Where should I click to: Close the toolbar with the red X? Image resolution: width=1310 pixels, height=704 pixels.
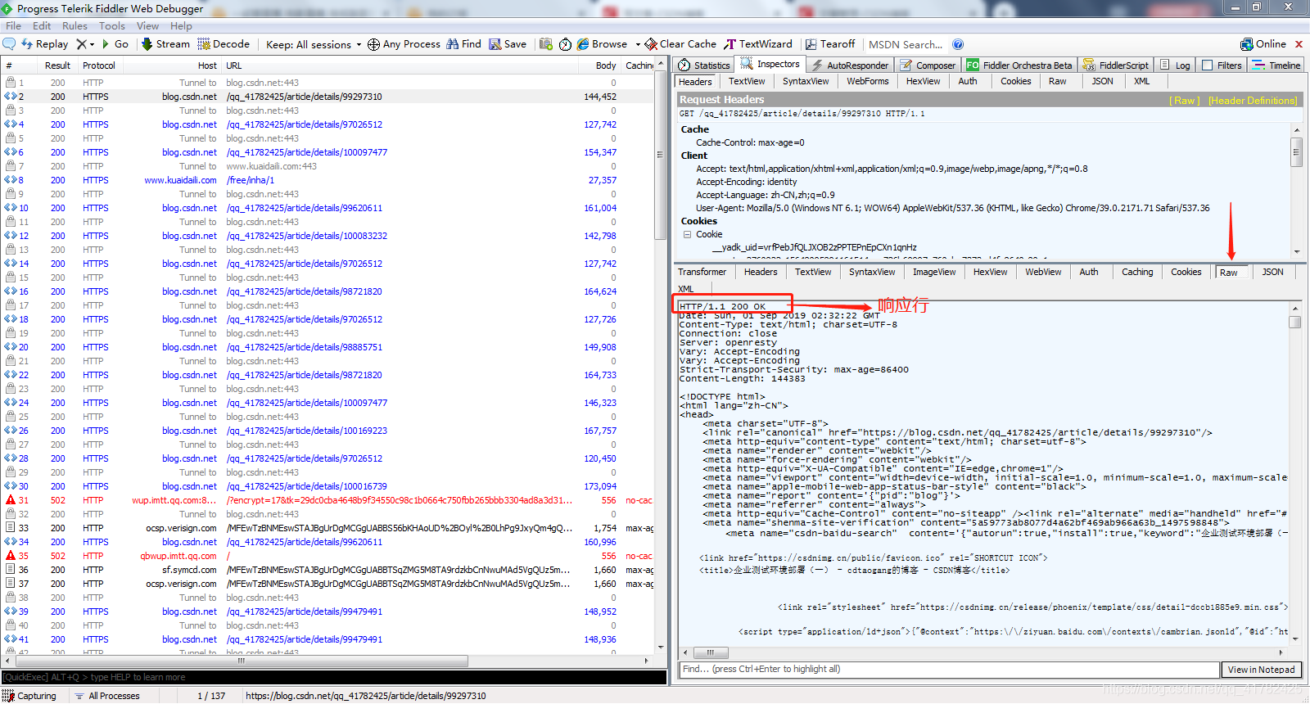tap(1299, 44)
